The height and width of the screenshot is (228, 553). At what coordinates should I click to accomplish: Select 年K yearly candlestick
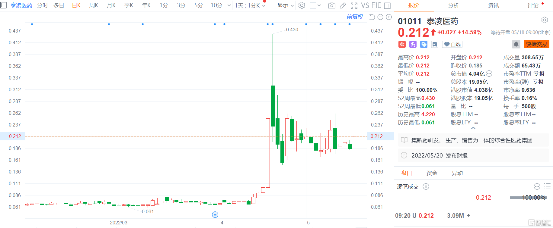[146, 5]
